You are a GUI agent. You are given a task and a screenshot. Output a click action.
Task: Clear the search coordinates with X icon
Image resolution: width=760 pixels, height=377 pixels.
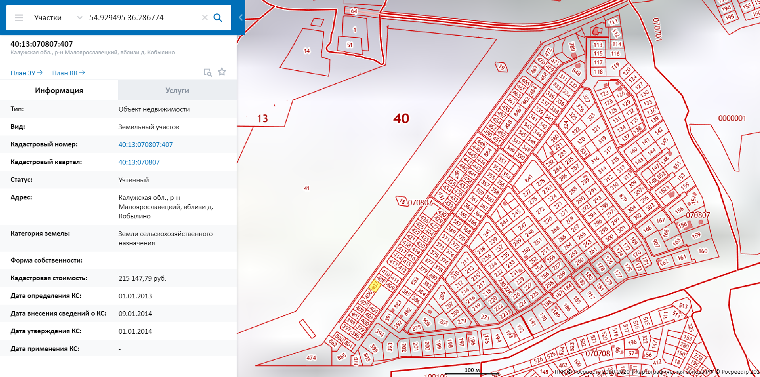coord(205,18)
